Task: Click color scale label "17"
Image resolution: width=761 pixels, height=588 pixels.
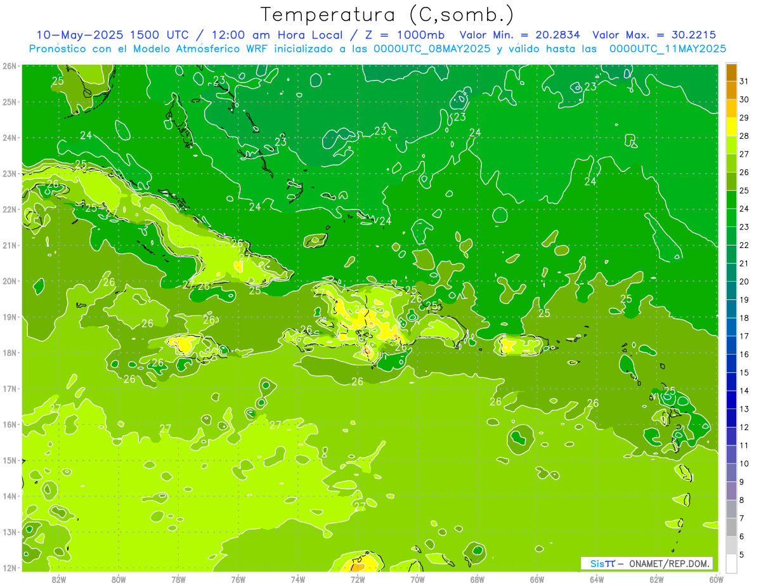Action: (x=744, y=336)
